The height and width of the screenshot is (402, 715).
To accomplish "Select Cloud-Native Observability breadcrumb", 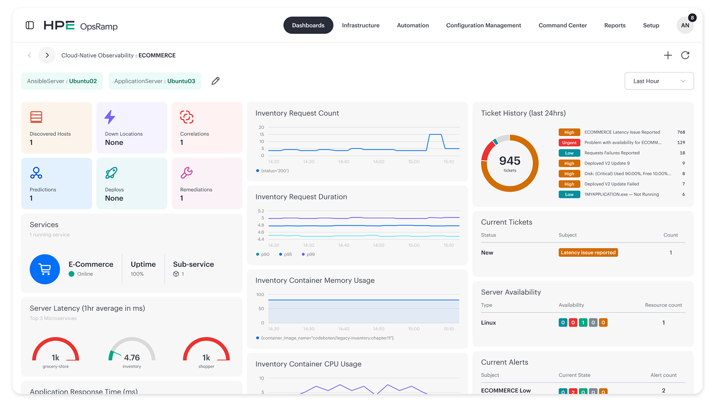I will click(x=97, y=55).
